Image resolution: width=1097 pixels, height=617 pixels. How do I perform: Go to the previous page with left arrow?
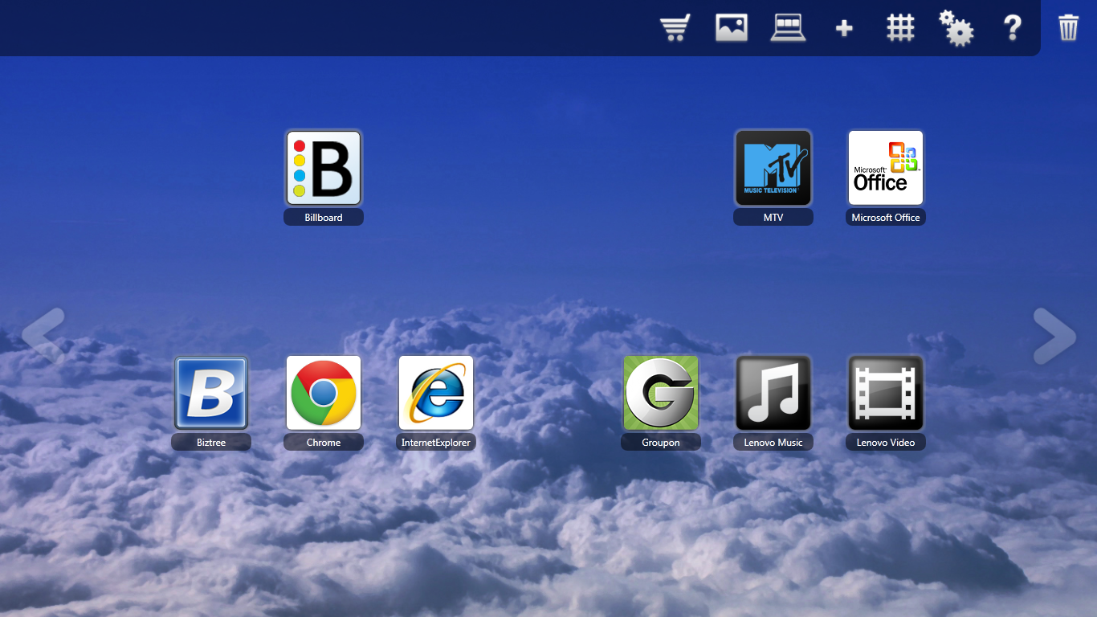(43, 336)
